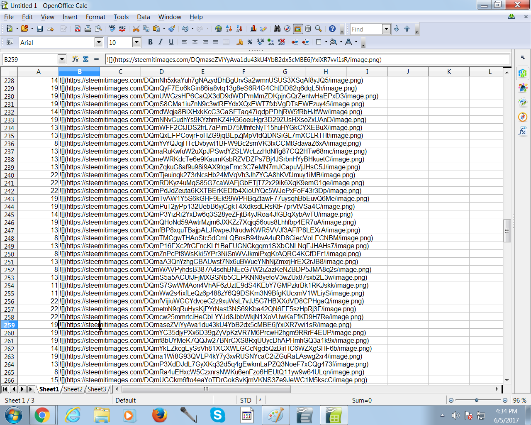The height and width of the screenshot is (425, 531).
Task: Open the Font Name dropdown
Action: tap(99, 42)
